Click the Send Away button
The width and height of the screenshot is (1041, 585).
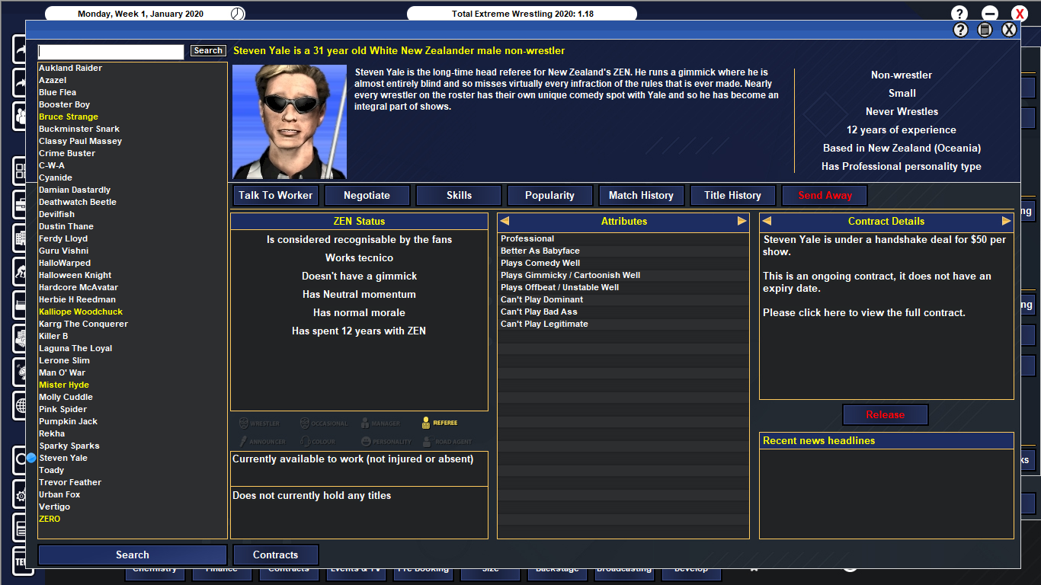(x=824, y=195)
